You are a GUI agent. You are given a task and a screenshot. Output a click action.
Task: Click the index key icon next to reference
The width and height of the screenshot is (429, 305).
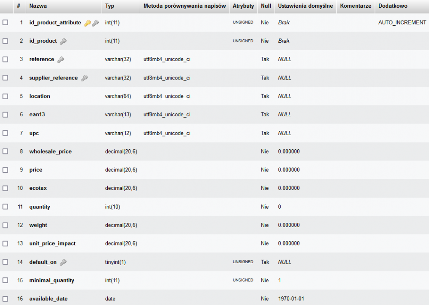(x=60, y=60)
